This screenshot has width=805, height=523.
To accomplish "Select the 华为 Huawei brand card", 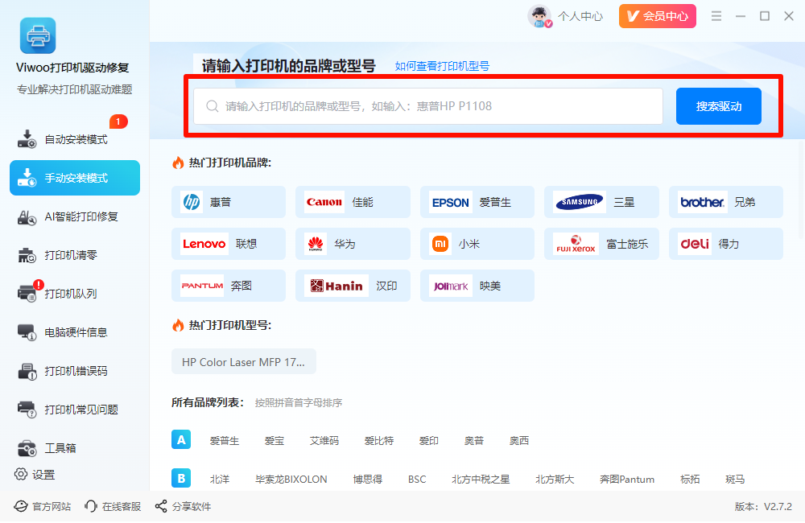I will (x=353, y=244).
